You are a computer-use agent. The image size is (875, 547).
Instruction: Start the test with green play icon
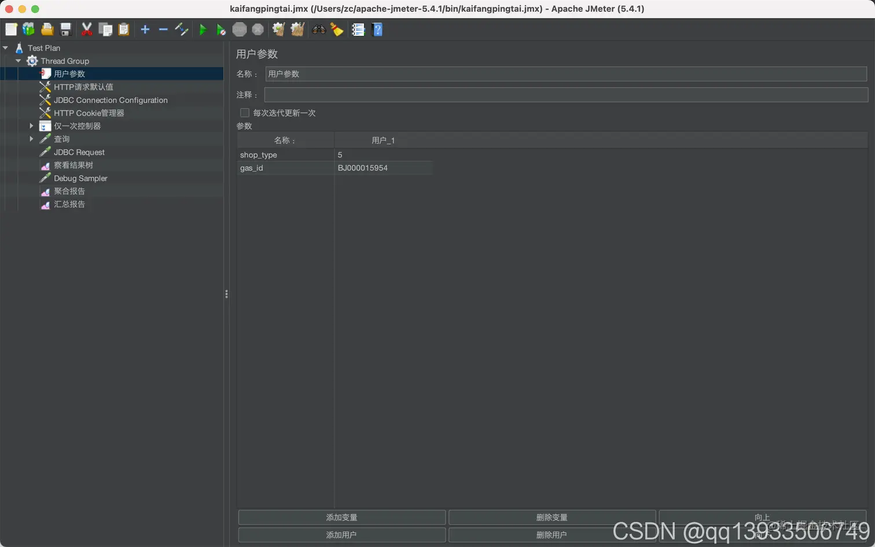203,30
